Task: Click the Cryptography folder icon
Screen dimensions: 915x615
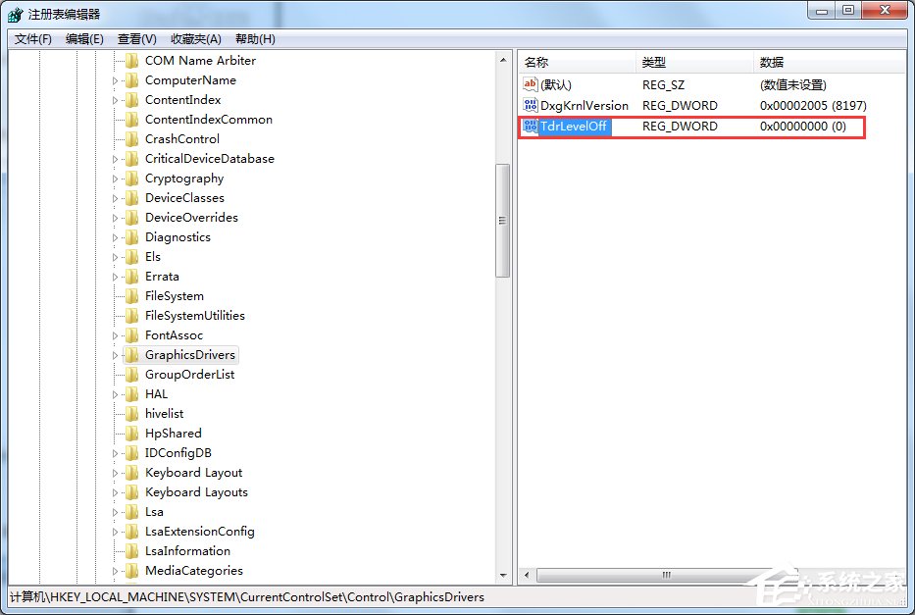Action: pos(131,178)
